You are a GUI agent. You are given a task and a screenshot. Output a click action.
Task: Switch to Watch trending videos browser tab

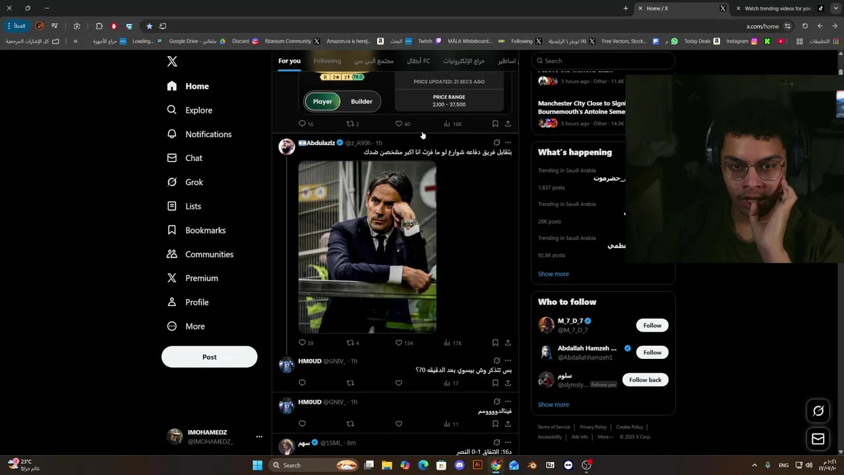coord(777,9)
